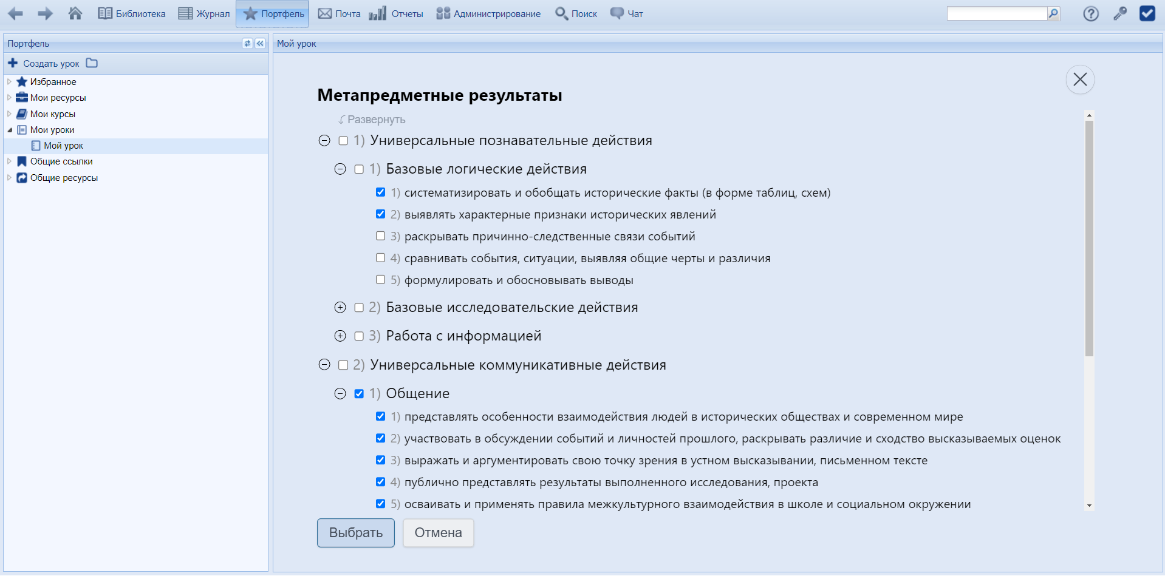Check Базовые исследовательские действия checkbox
The image size is (1165, 576).
click(x=359, y=308)
